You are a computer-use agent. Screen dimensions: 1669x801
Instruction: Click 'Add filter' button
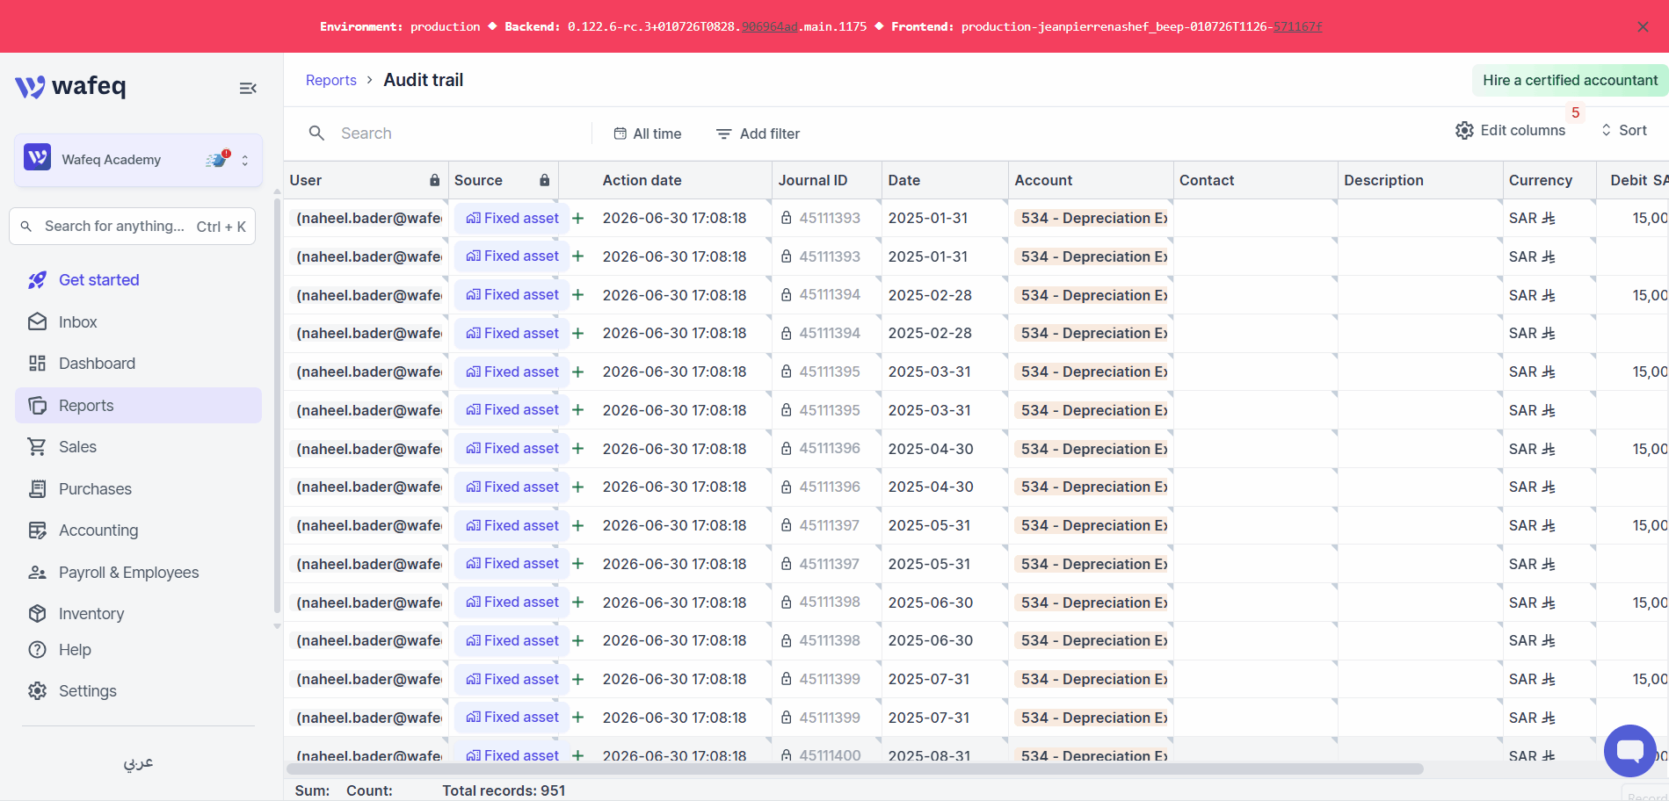[758, 133]
